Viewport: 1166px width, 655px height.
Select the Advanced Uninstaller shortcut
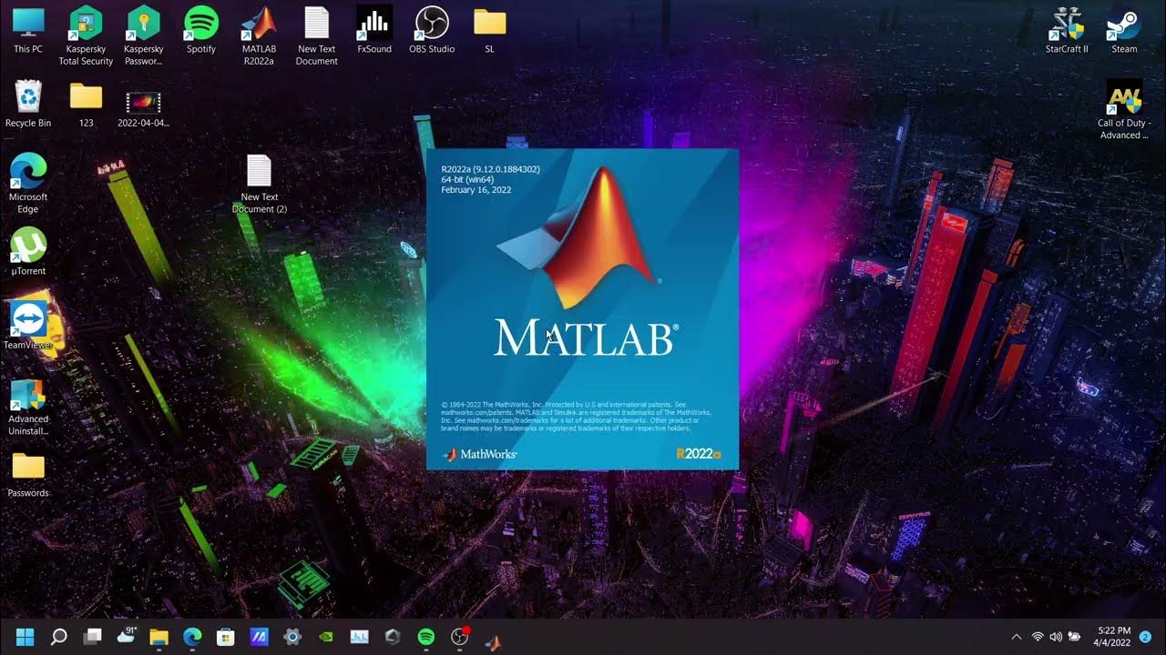pos(28,406)
